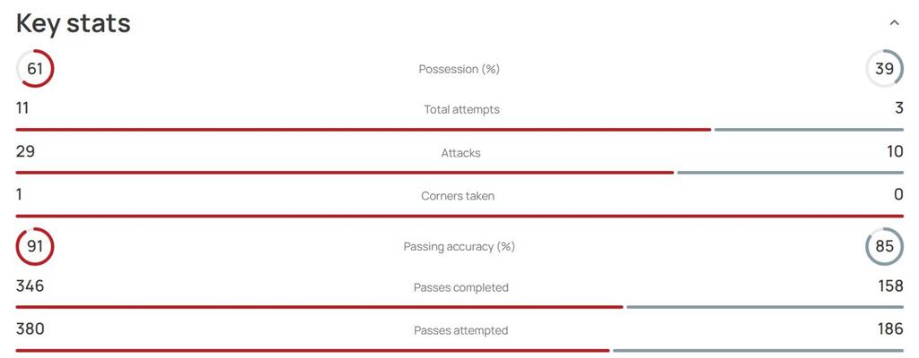Select the Corners taken label
Viewport: 919px width, 358px height.
[458, 196]
